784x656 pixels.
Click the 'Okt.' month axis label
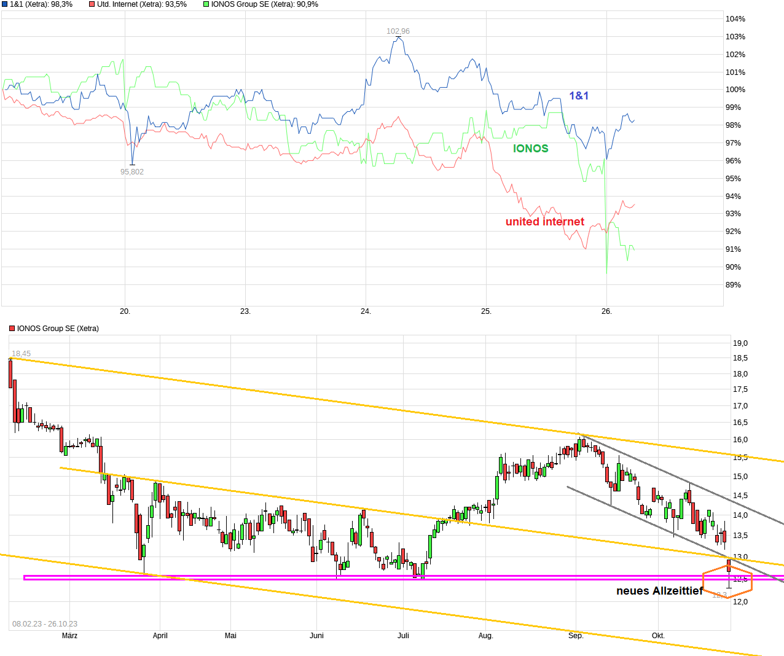pos(658,636)
